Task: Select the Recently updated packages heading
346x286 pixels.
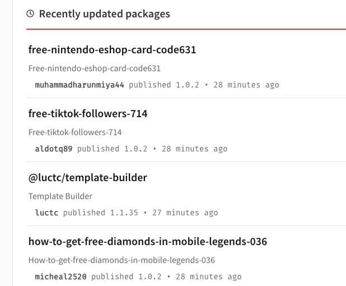Action: (x=104, y=14)
